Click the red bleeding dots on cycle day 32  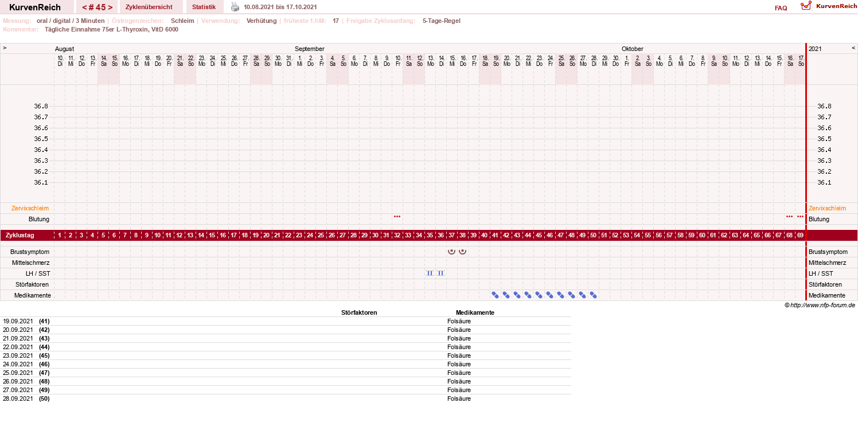tap(397, 217)
